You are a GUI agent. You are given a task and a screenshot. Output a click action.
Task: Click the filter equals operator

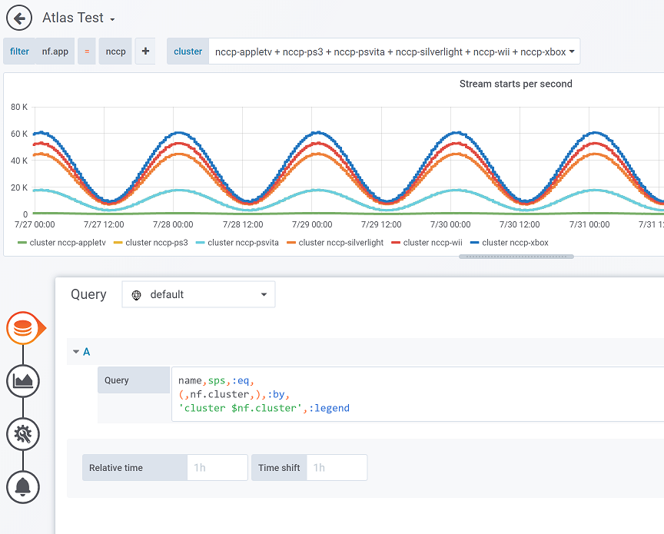(x=87, y=51)
